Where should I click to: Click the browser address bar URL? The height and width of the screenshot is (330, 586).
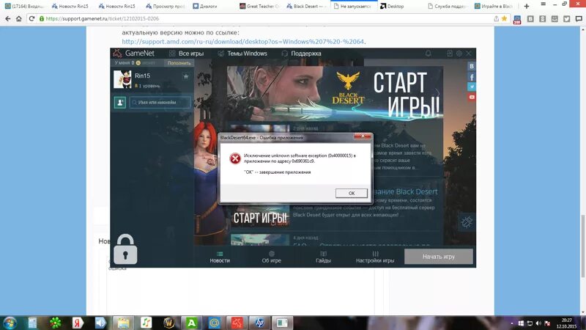tap(102, 18)
